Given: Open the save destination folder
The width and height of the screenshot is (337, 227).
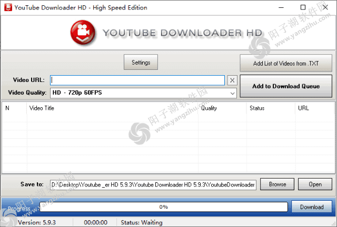Looking at the screenshot, I should pos(315,184).
